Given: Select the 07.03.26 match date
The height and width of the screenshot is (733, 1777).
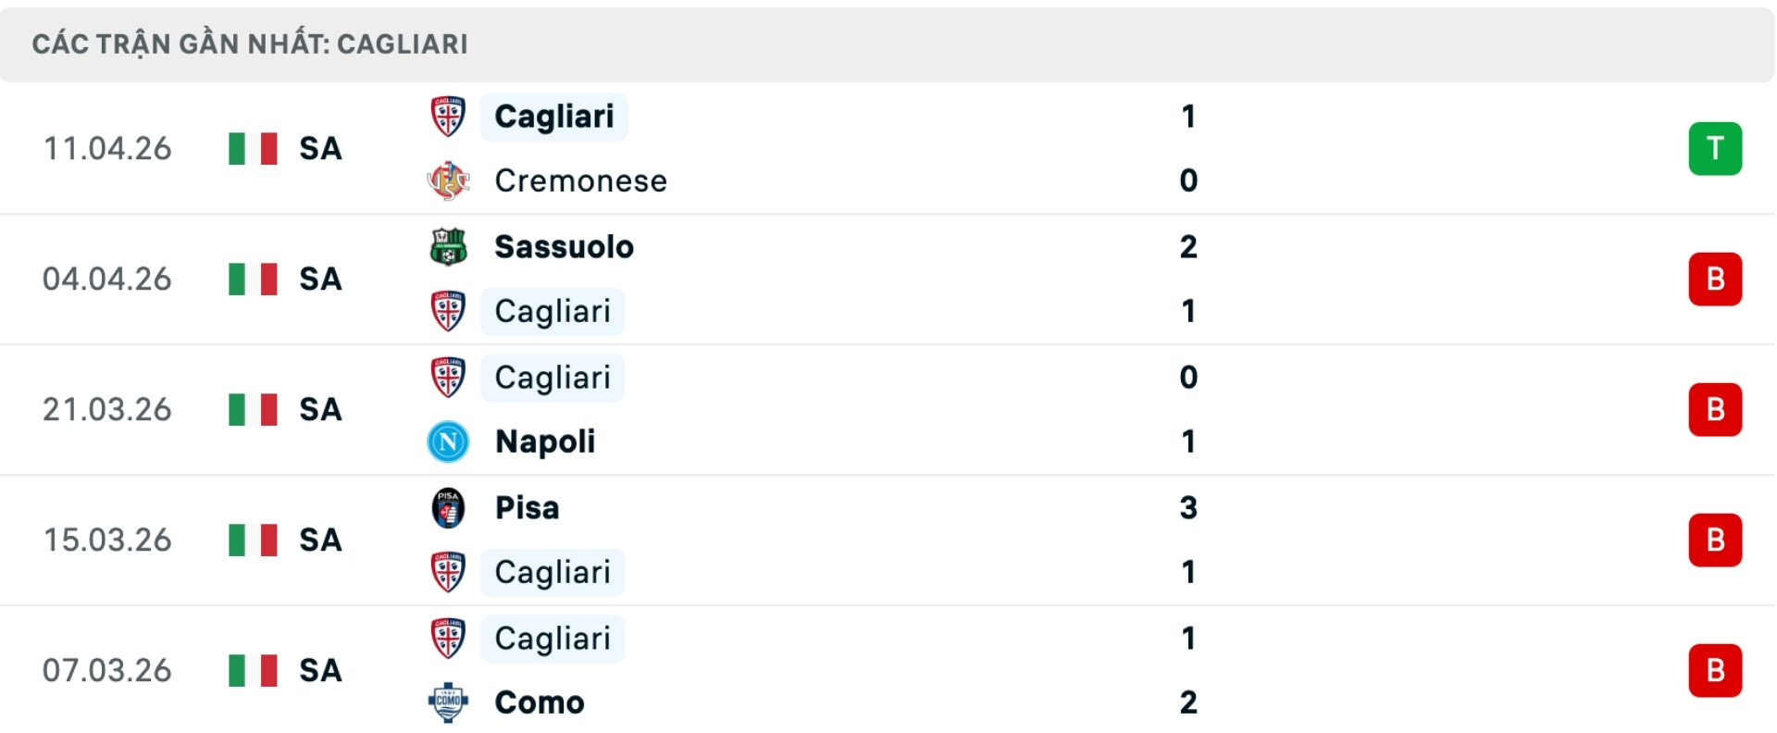Looking at the screenshot, I should click(107, 670).
